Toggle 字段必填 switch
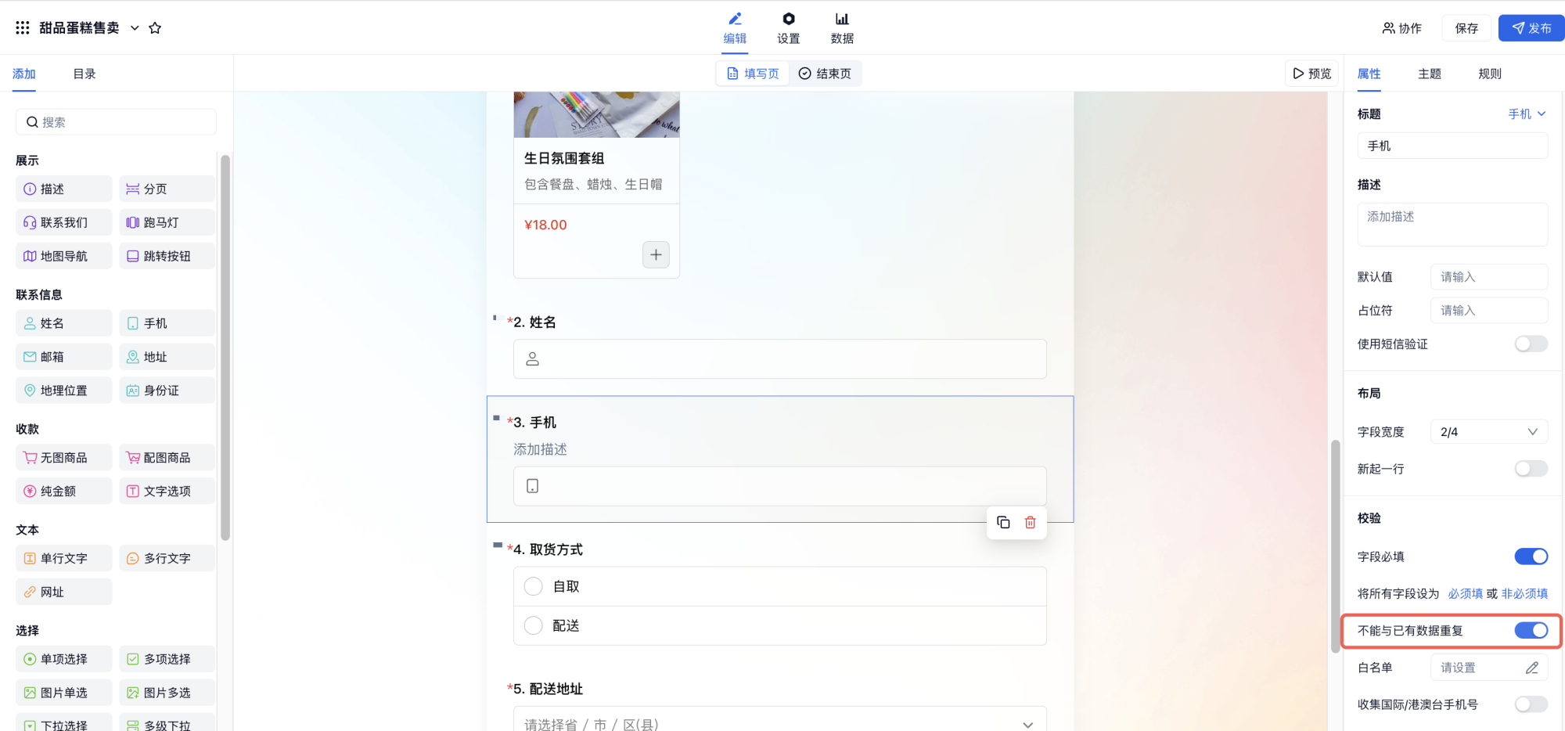The width and height of the screenshot is (1565, 731). (x=1531, y=556)
